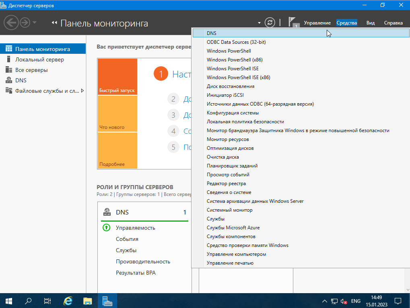
Task: Open Диск восстановления
Action: pos(301,86)
